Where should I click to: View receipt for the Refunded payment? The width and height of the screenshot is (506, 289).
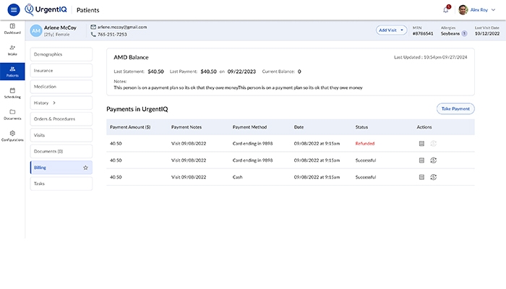[421, 144]
